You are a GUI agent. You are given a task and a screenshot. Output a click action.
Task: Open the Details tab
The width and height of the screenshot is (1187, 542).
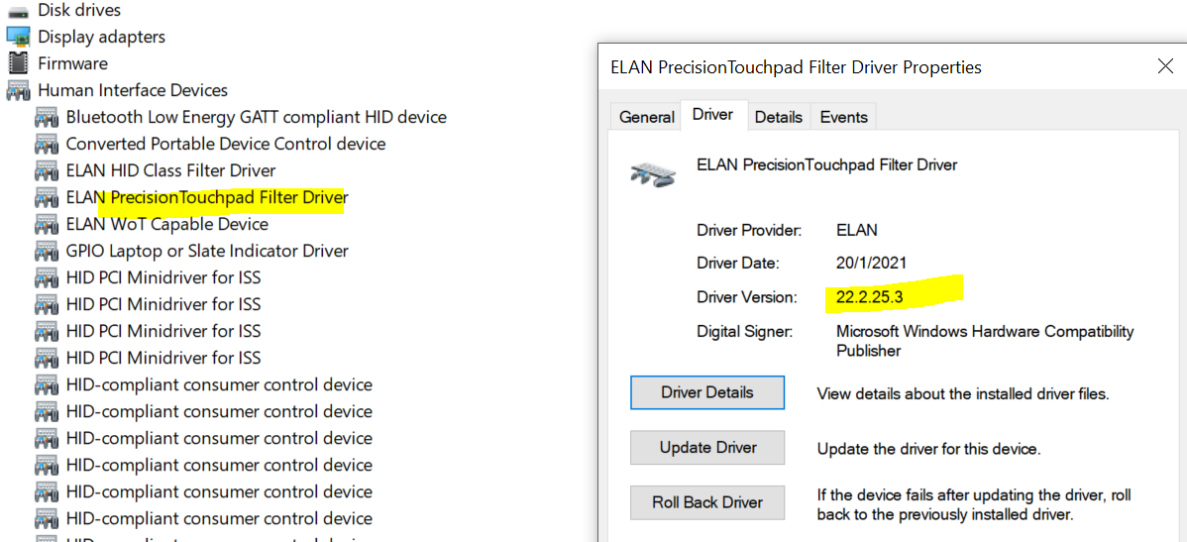(778, 117)
